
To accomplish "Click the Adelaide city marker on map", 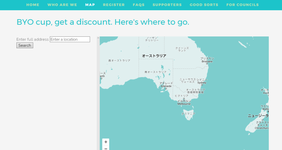I will (166, 89).
